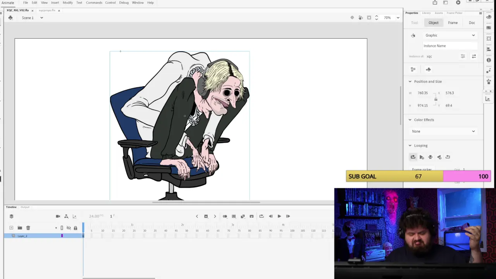Viewport: 496px width, 279px height.
Task: Select the Onion Skin icon in the timeline
Action: pyautogui.click(x=225, y=216)
